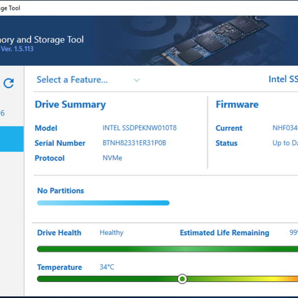The width and height of the screenshot is (298, 298).
Task: Click the chevron beside Select a Feature
Action: pyautogui.click(x=137, y=80)
